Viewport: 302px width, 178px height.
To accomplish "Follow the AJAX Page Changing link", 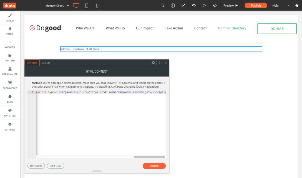I will pos(134,86).
